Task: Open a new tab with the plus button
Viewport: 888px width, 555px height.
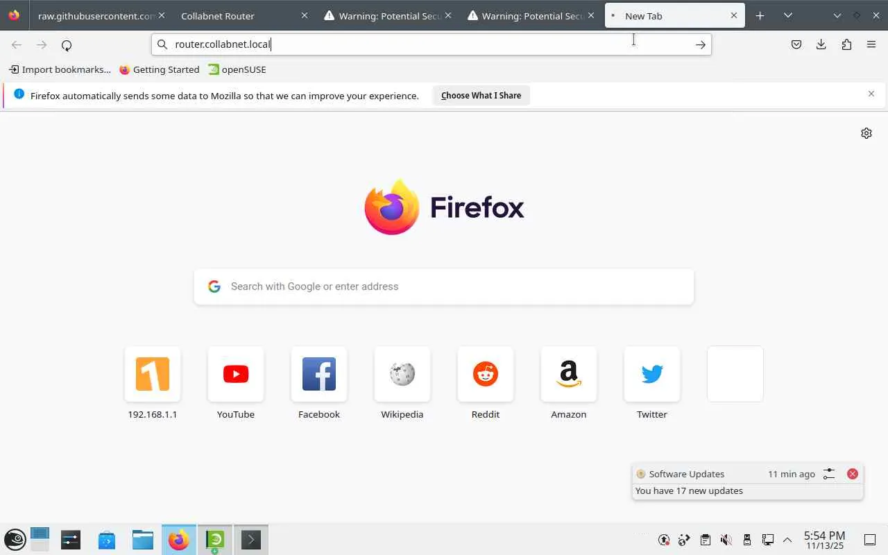Action: [760, 15]
